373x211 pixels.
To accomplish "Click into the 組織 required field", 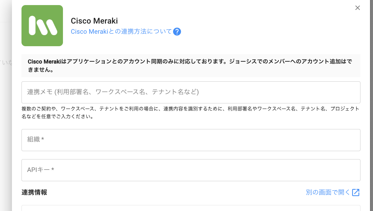I will tap(191, 140).
